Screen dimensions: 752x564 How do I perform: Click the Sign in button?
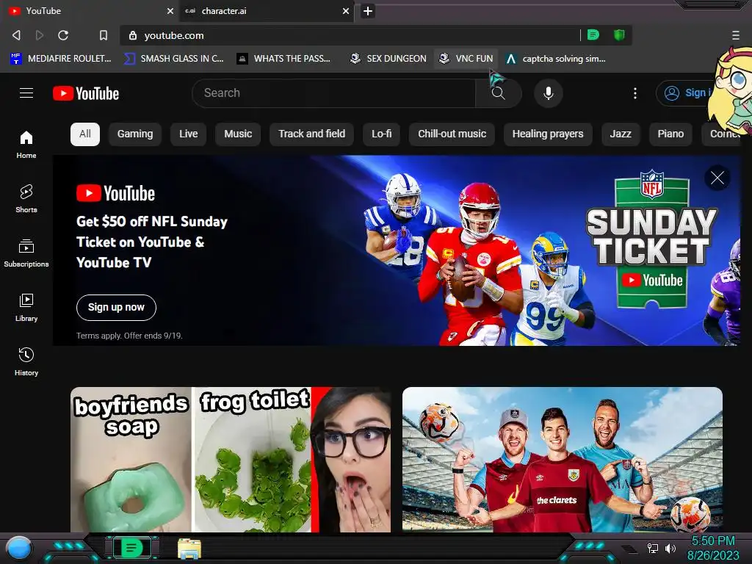[x=686, y=93]
